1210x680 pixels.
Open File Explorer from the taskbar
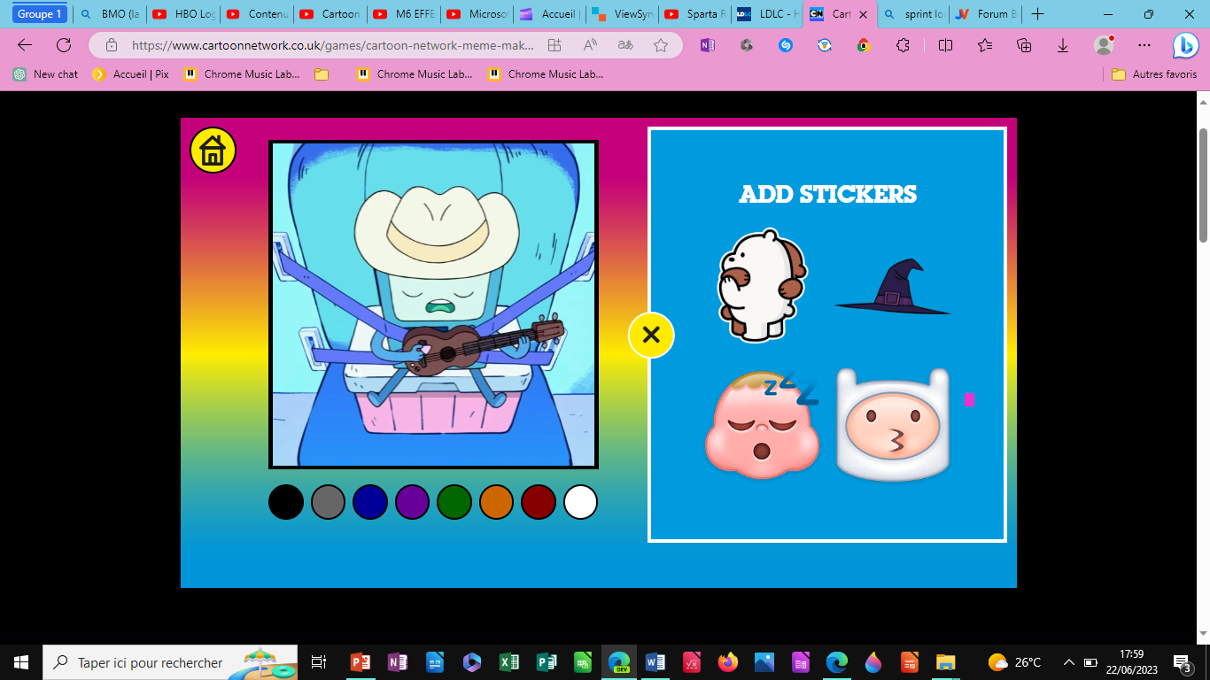coord(946,662)
